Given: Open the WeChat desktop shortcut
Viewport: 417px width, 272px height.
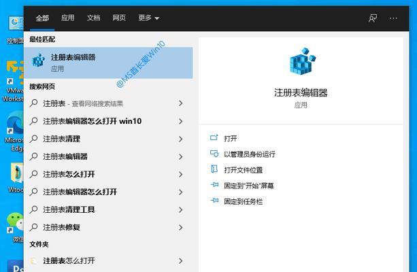Looking at the screenshot, I should [x=15, y=227].
